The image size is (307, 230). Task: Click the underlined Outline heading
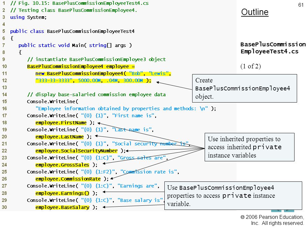coord(255,12)
